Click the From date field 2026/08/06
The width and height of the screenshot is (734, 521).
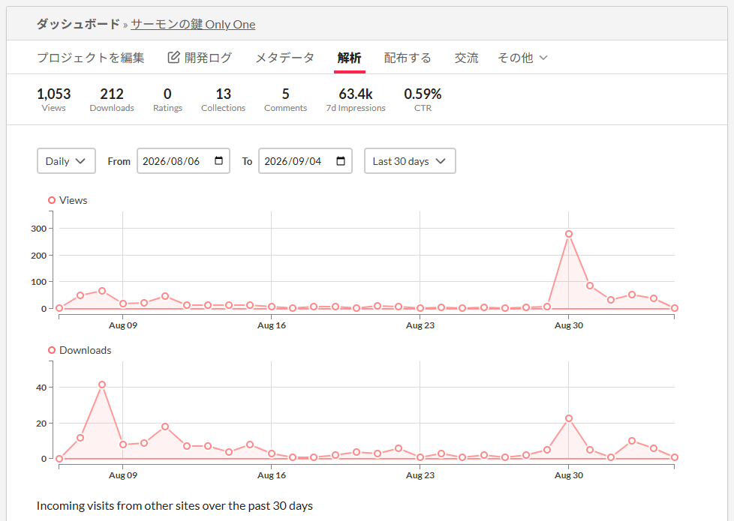(183, 161)
